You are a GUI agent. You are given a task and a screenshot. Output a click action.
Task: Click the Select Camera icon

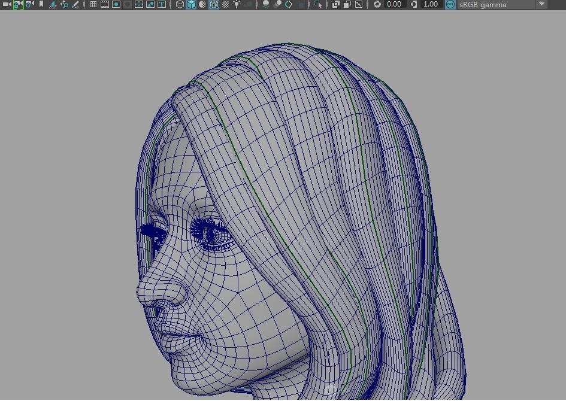7,4
